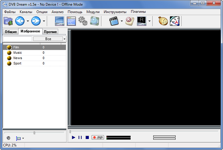Open settings via the gears icon
This screenshot has width=223, height=150.
pos(83,21)
